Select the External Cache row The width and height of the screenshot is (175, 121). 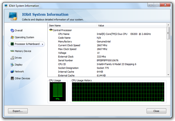click(x=107, y=75)
